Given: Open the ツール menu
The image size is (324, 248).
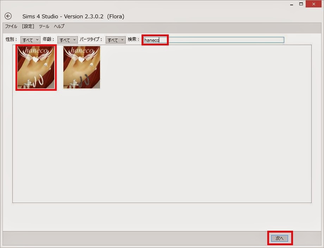Looking at the screenshot, I should point(44,26).
